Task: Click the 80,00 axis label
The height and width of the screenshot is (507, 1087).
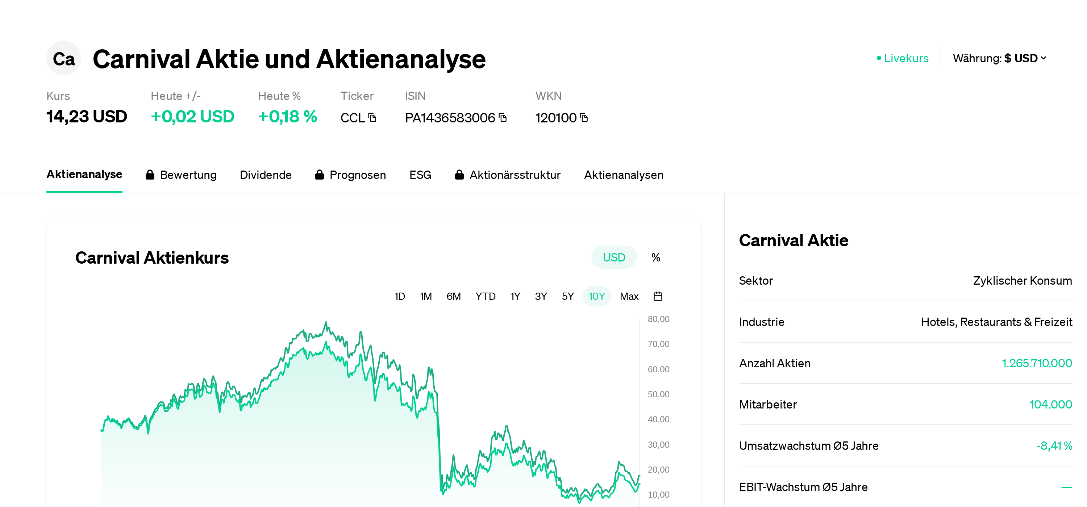Action: 658,319
